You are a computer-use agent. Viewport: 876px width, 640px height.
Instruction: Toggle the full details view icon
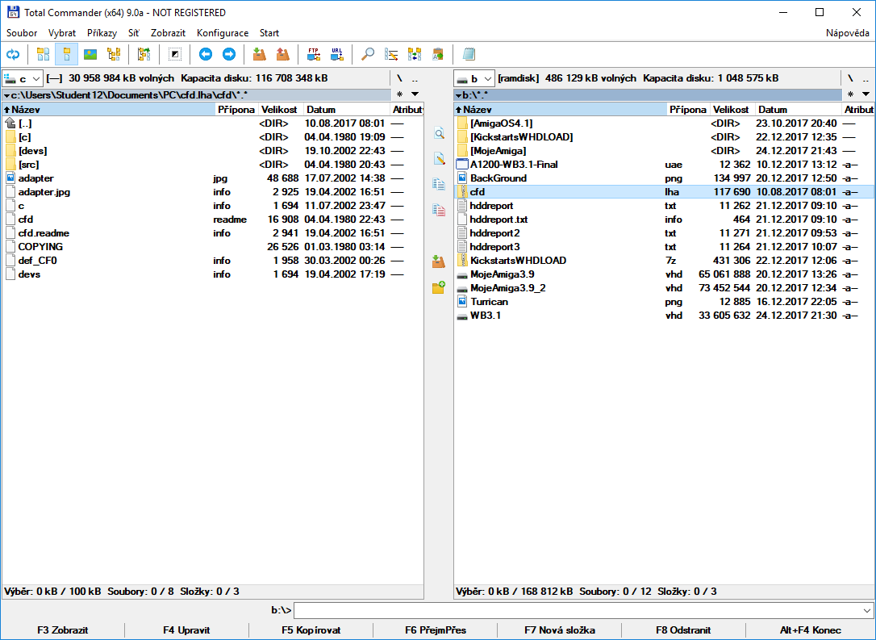click(67, 54)
